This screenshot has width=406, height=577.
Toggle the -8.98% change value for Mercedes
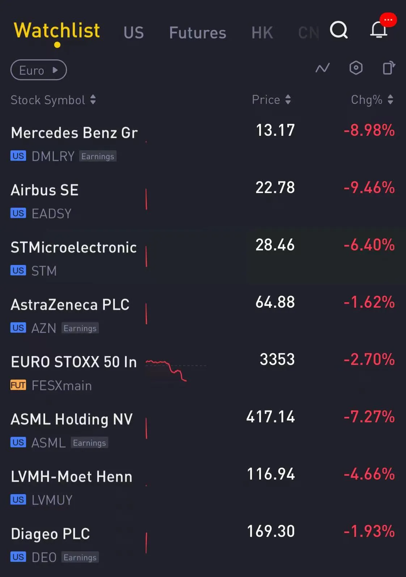coord(369,130)
